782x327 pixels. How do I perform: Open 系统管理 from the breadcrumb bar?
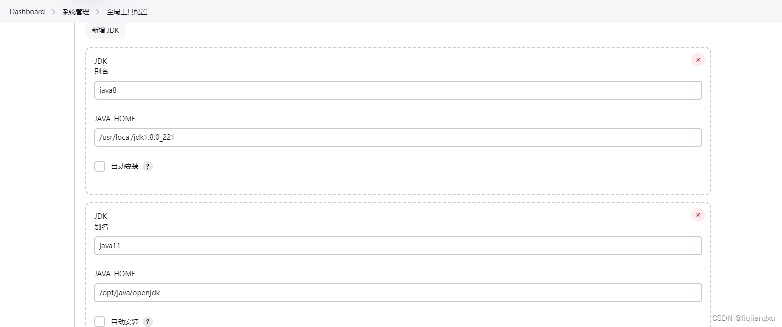[75, 11]
